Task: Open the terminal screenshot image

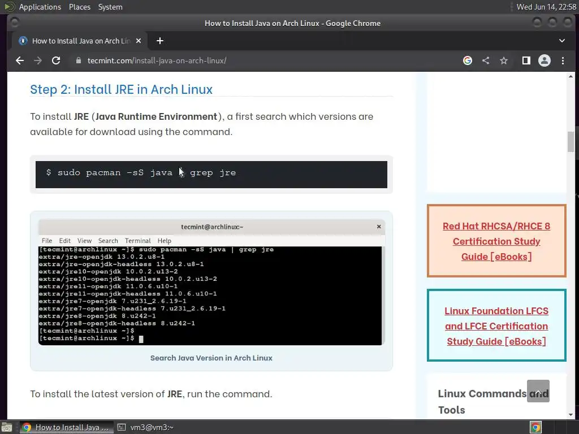Action: coord(211,283)
